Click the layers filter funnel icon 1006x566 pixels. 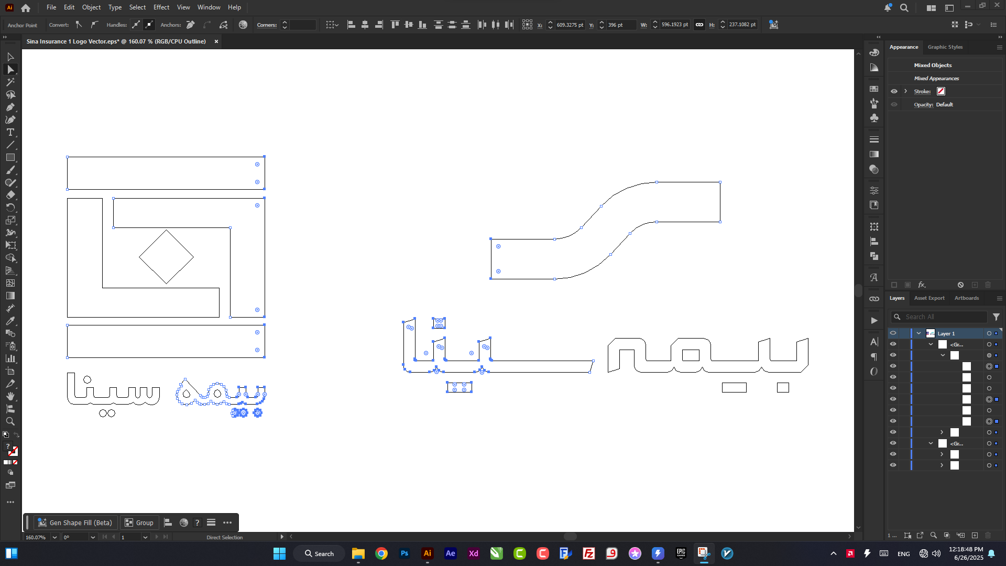click(996, 317)
